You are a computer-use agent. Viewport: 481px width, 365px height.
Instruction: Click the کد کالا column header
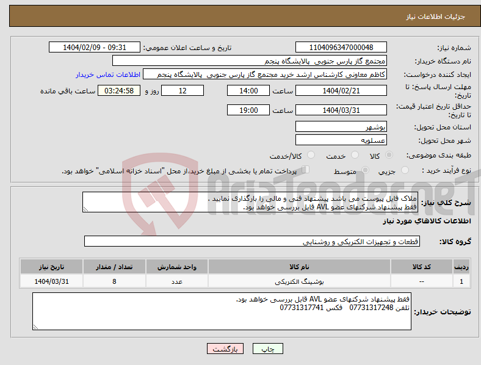pyautogui.click(x=422, y=267)
